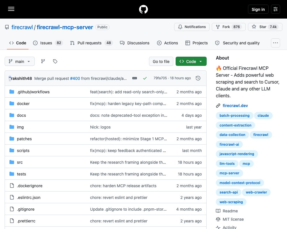Image resolution: width=287 pixels, height=229 pixels.
Task: Open 'chore: harden MCP release artifacts' commit
Action: point(123,186)
